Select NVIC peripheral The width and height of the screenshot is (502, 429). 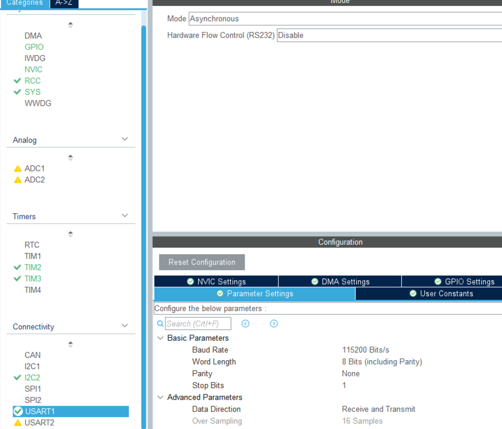pos(34,70)
